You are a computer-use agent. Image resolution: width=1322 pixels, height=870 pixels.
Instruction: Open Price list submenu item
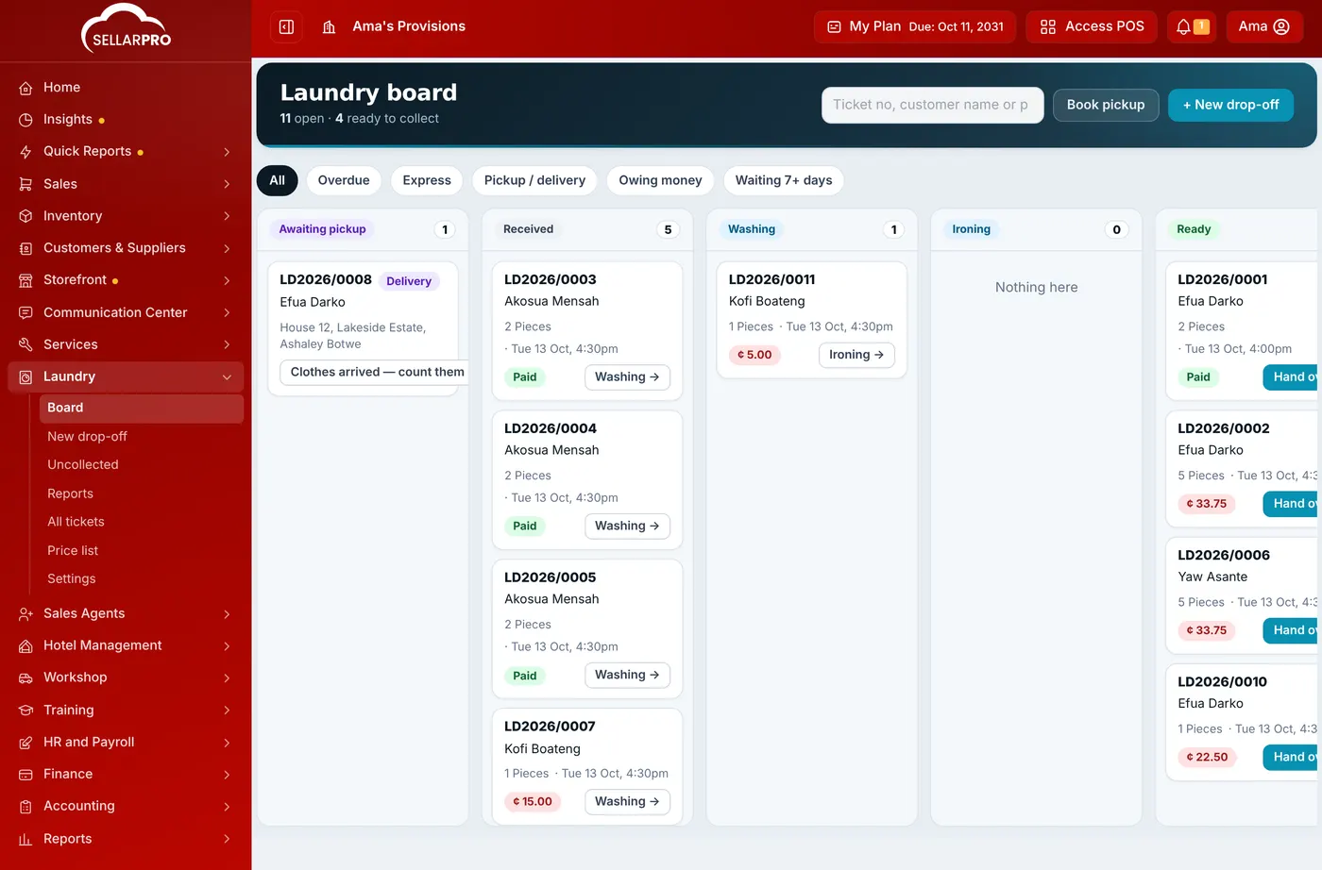tap(73, 551)
